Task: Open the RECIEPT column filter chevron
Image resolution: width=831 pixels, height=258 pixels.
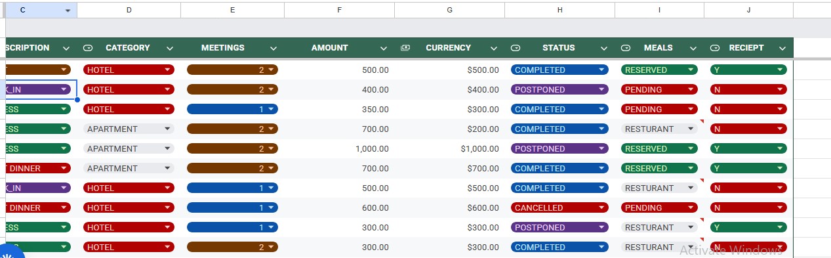Action: 782,48
